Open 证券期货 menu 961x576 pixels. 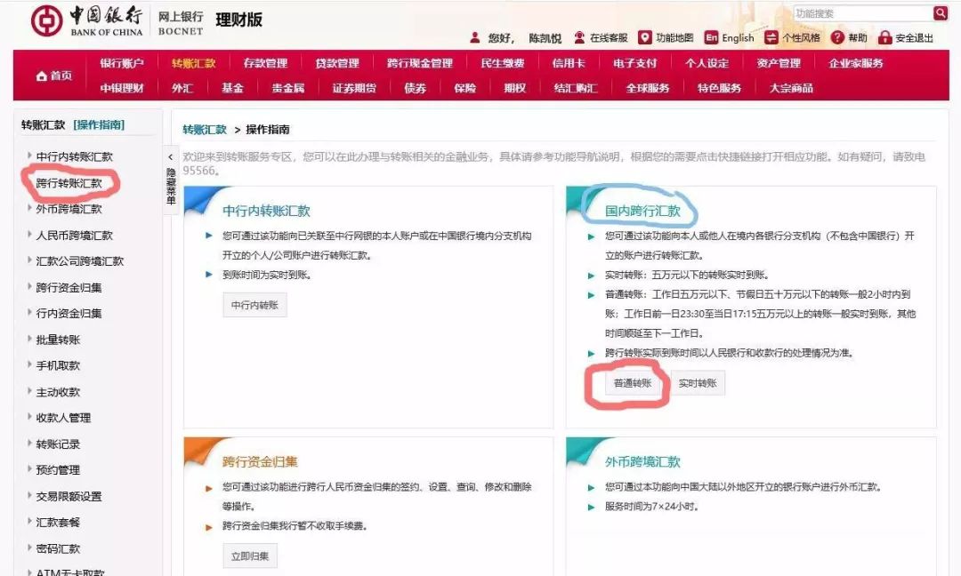[x=353, y=88]
